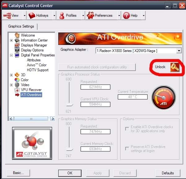Screen dimensions: 186x179
Task: Click the tree horizontal scrollbar thumb
Action: pyautogui.click(x=31, y=119)
